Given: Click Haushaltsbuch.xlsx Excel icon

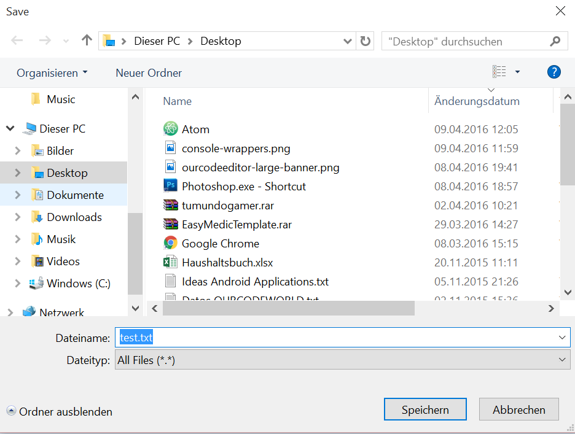Looking at the screenshot, I should (170, 262).
